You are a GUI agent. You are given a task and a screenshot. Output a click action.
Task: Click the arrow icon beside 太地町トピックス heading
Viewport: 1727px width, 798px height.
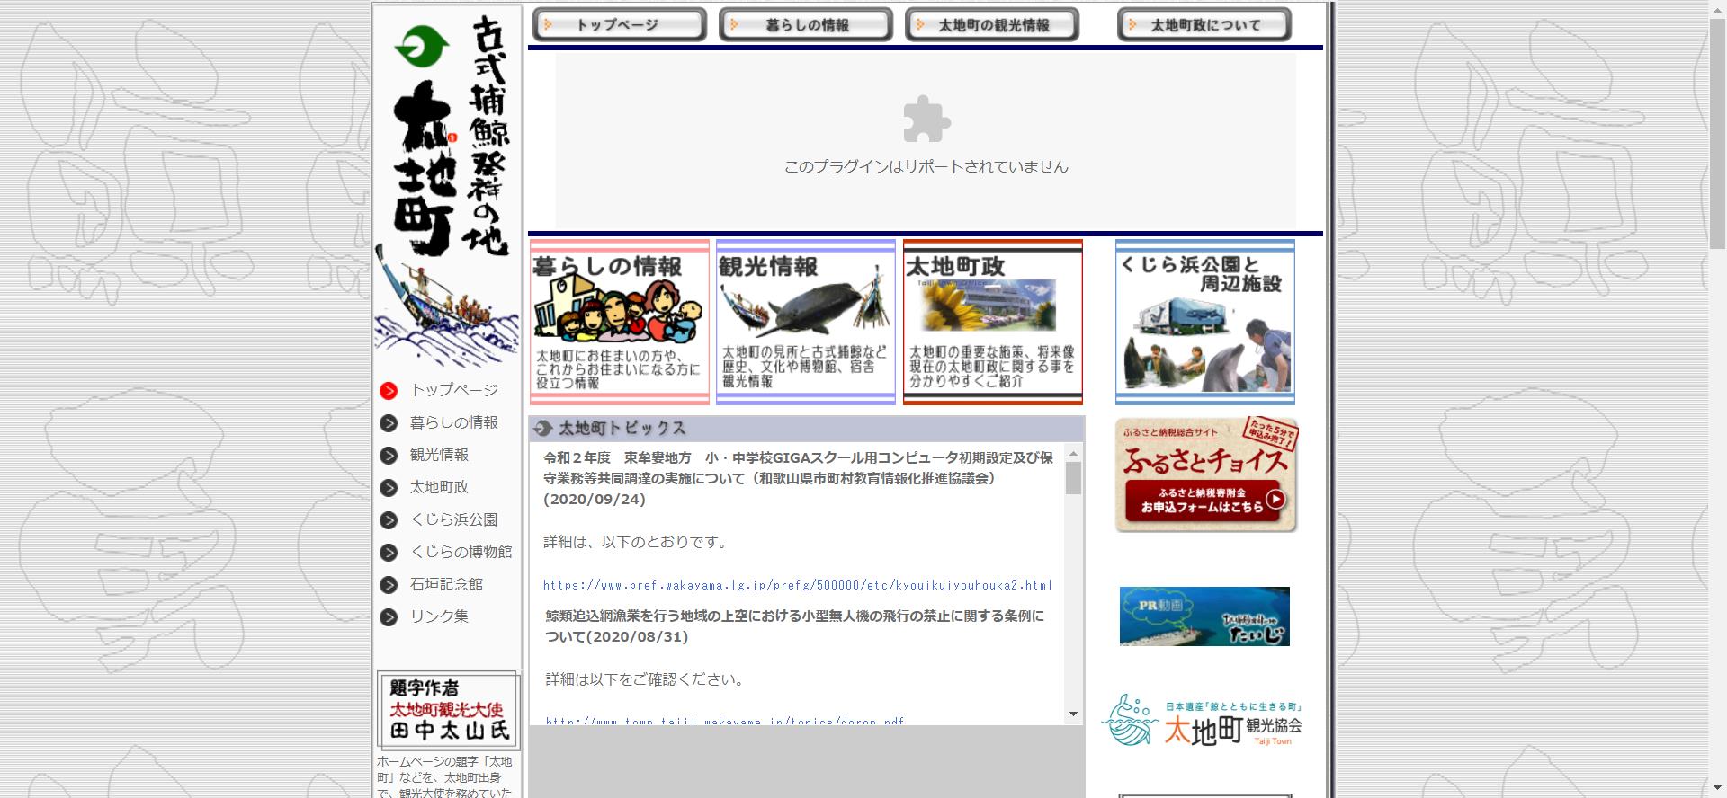tap(542, 429)
